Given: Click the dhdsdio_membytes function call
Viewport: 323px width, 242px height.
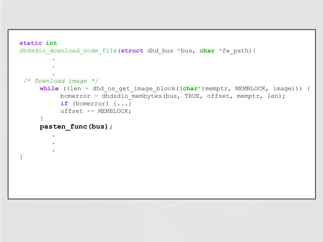Looking at the screenshot, I should (x=132, y=96).
